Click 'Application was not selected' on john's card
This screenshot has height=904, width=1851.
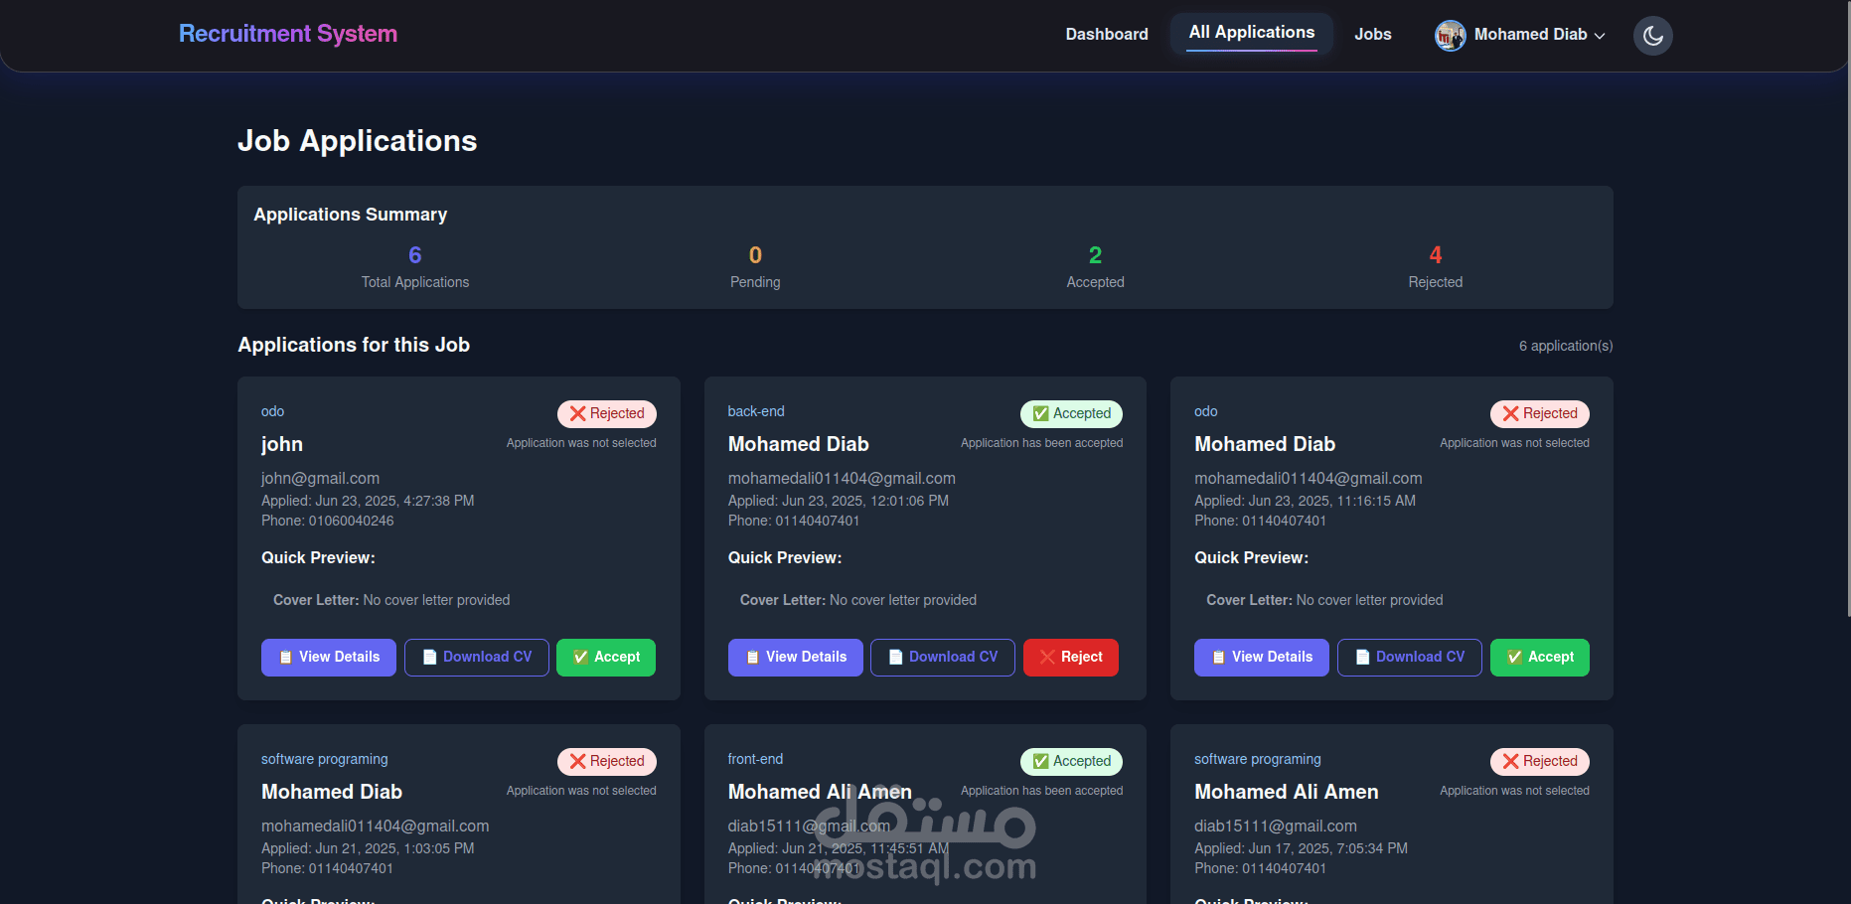pyautogui.click(x=581, y=443)
